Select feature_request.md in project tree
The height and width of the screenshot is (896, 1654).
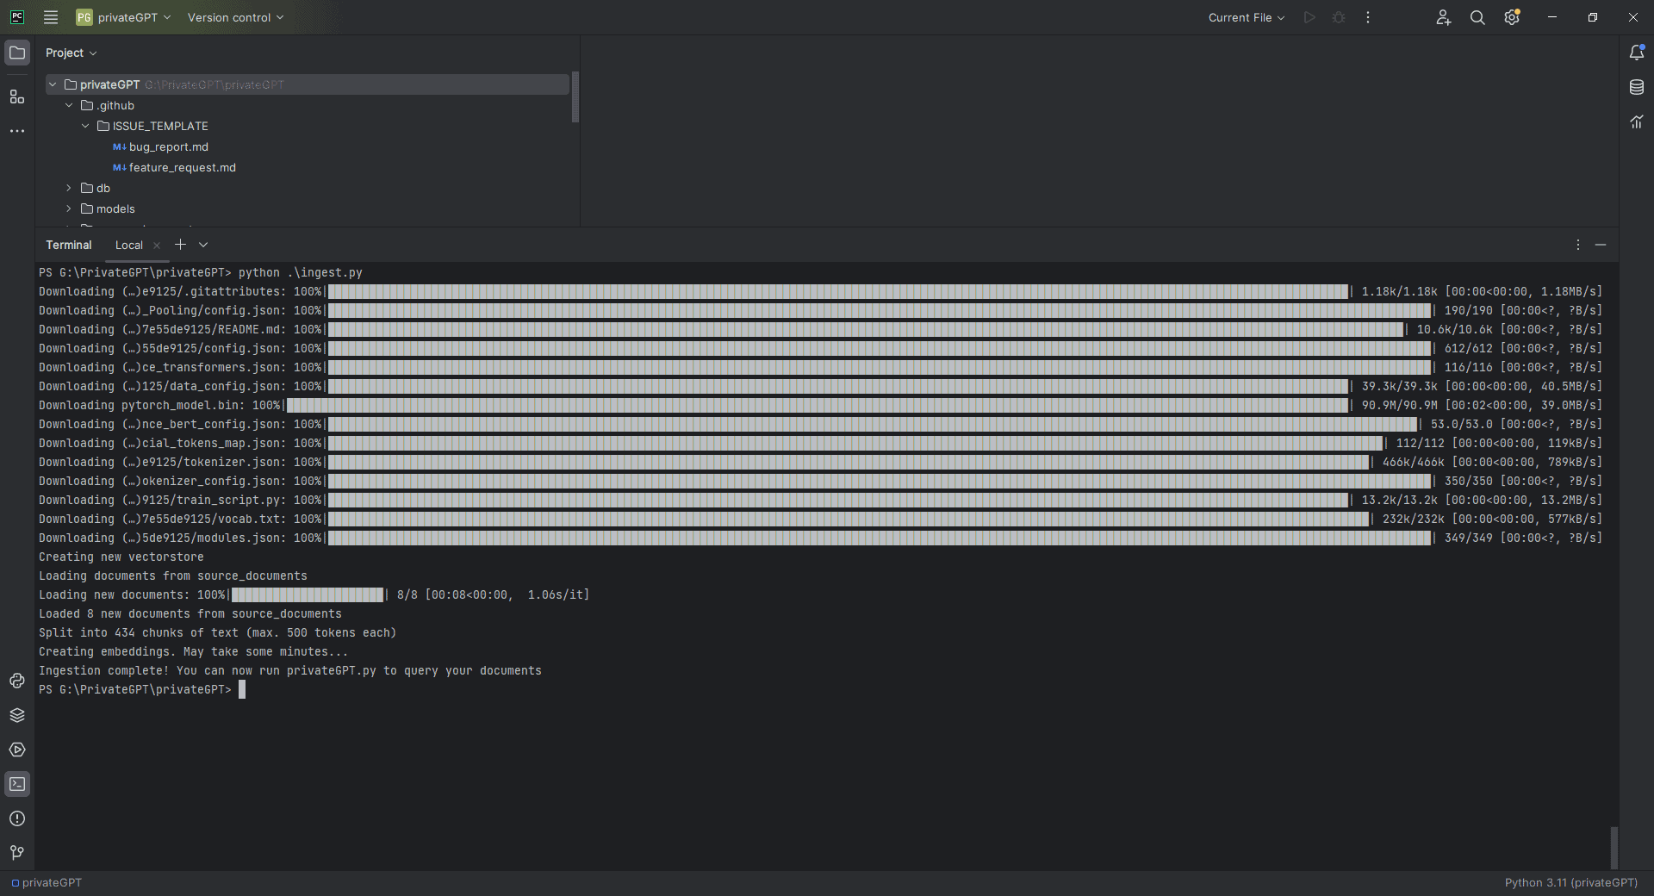point(182,167)
